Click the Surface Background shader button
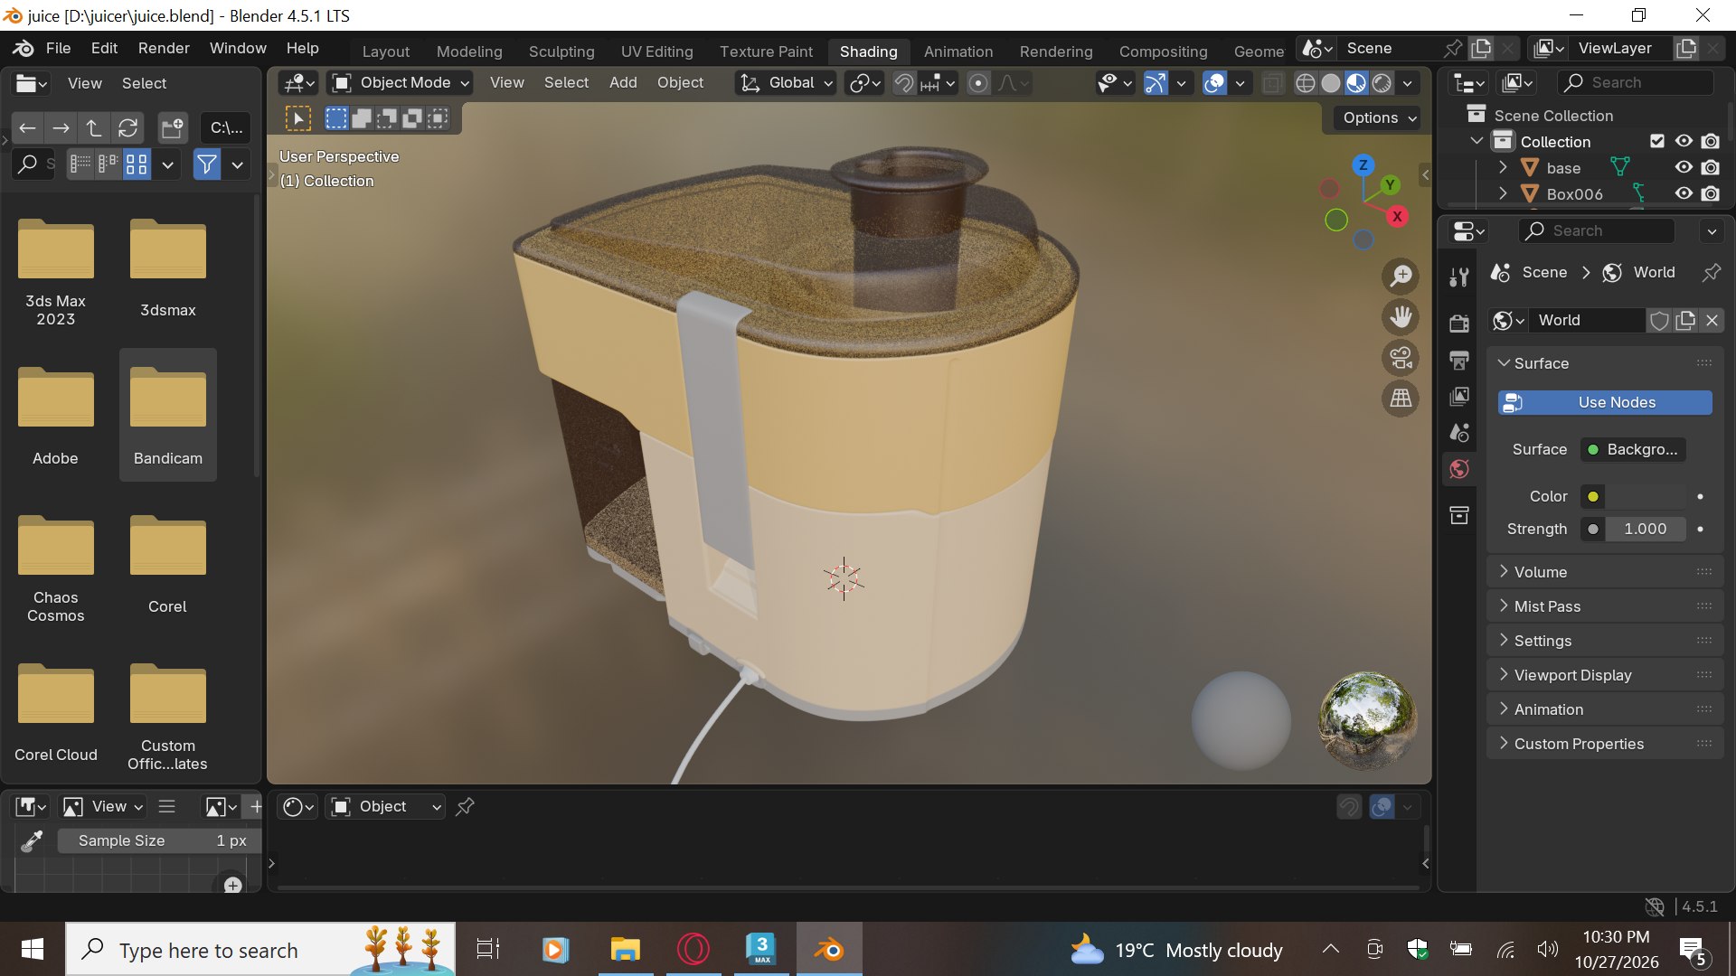 1633,449
